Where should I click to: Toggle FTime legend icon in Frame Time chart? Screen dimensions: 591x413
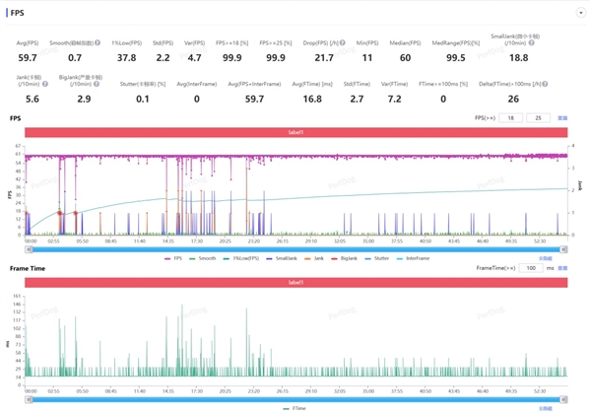pyautogui.click(x=287, y=407)
